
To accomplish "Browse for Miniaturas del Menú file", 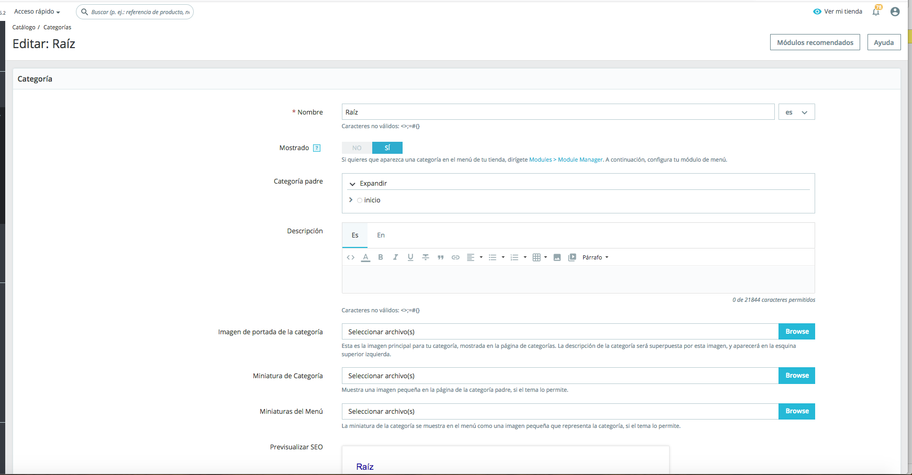I will 797,411.
